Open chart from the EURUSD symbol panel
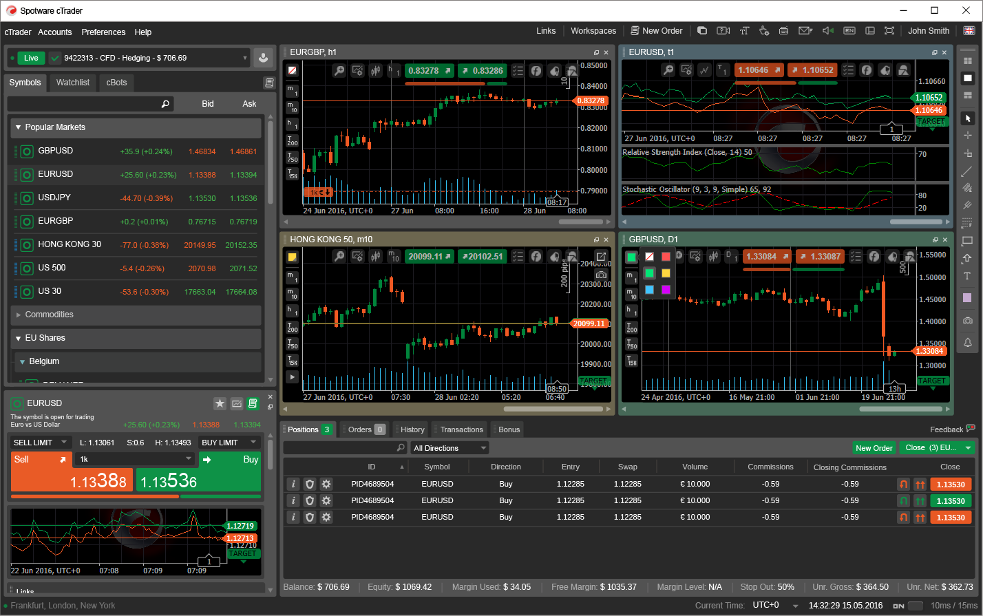This screenshot has height=616, width=983. pyautogui.click(x=237, y=403)
